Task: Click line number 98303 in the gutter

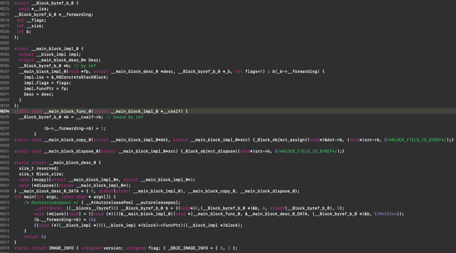Action: 5,163
